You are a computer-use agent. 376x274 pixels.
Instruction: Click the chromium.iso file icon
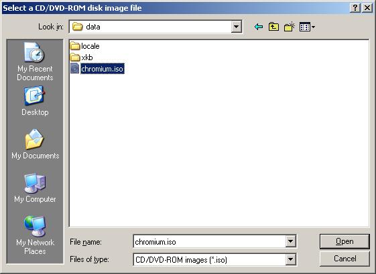click(x=74, y=69)
